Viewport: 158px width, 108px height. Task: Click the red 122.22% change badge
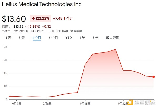40,19
